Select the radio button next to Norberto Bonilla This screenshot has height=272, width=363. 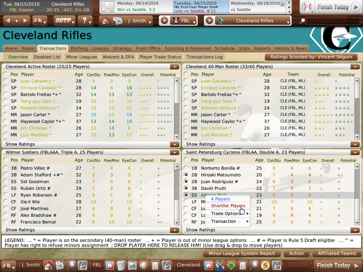coord(187,168)
